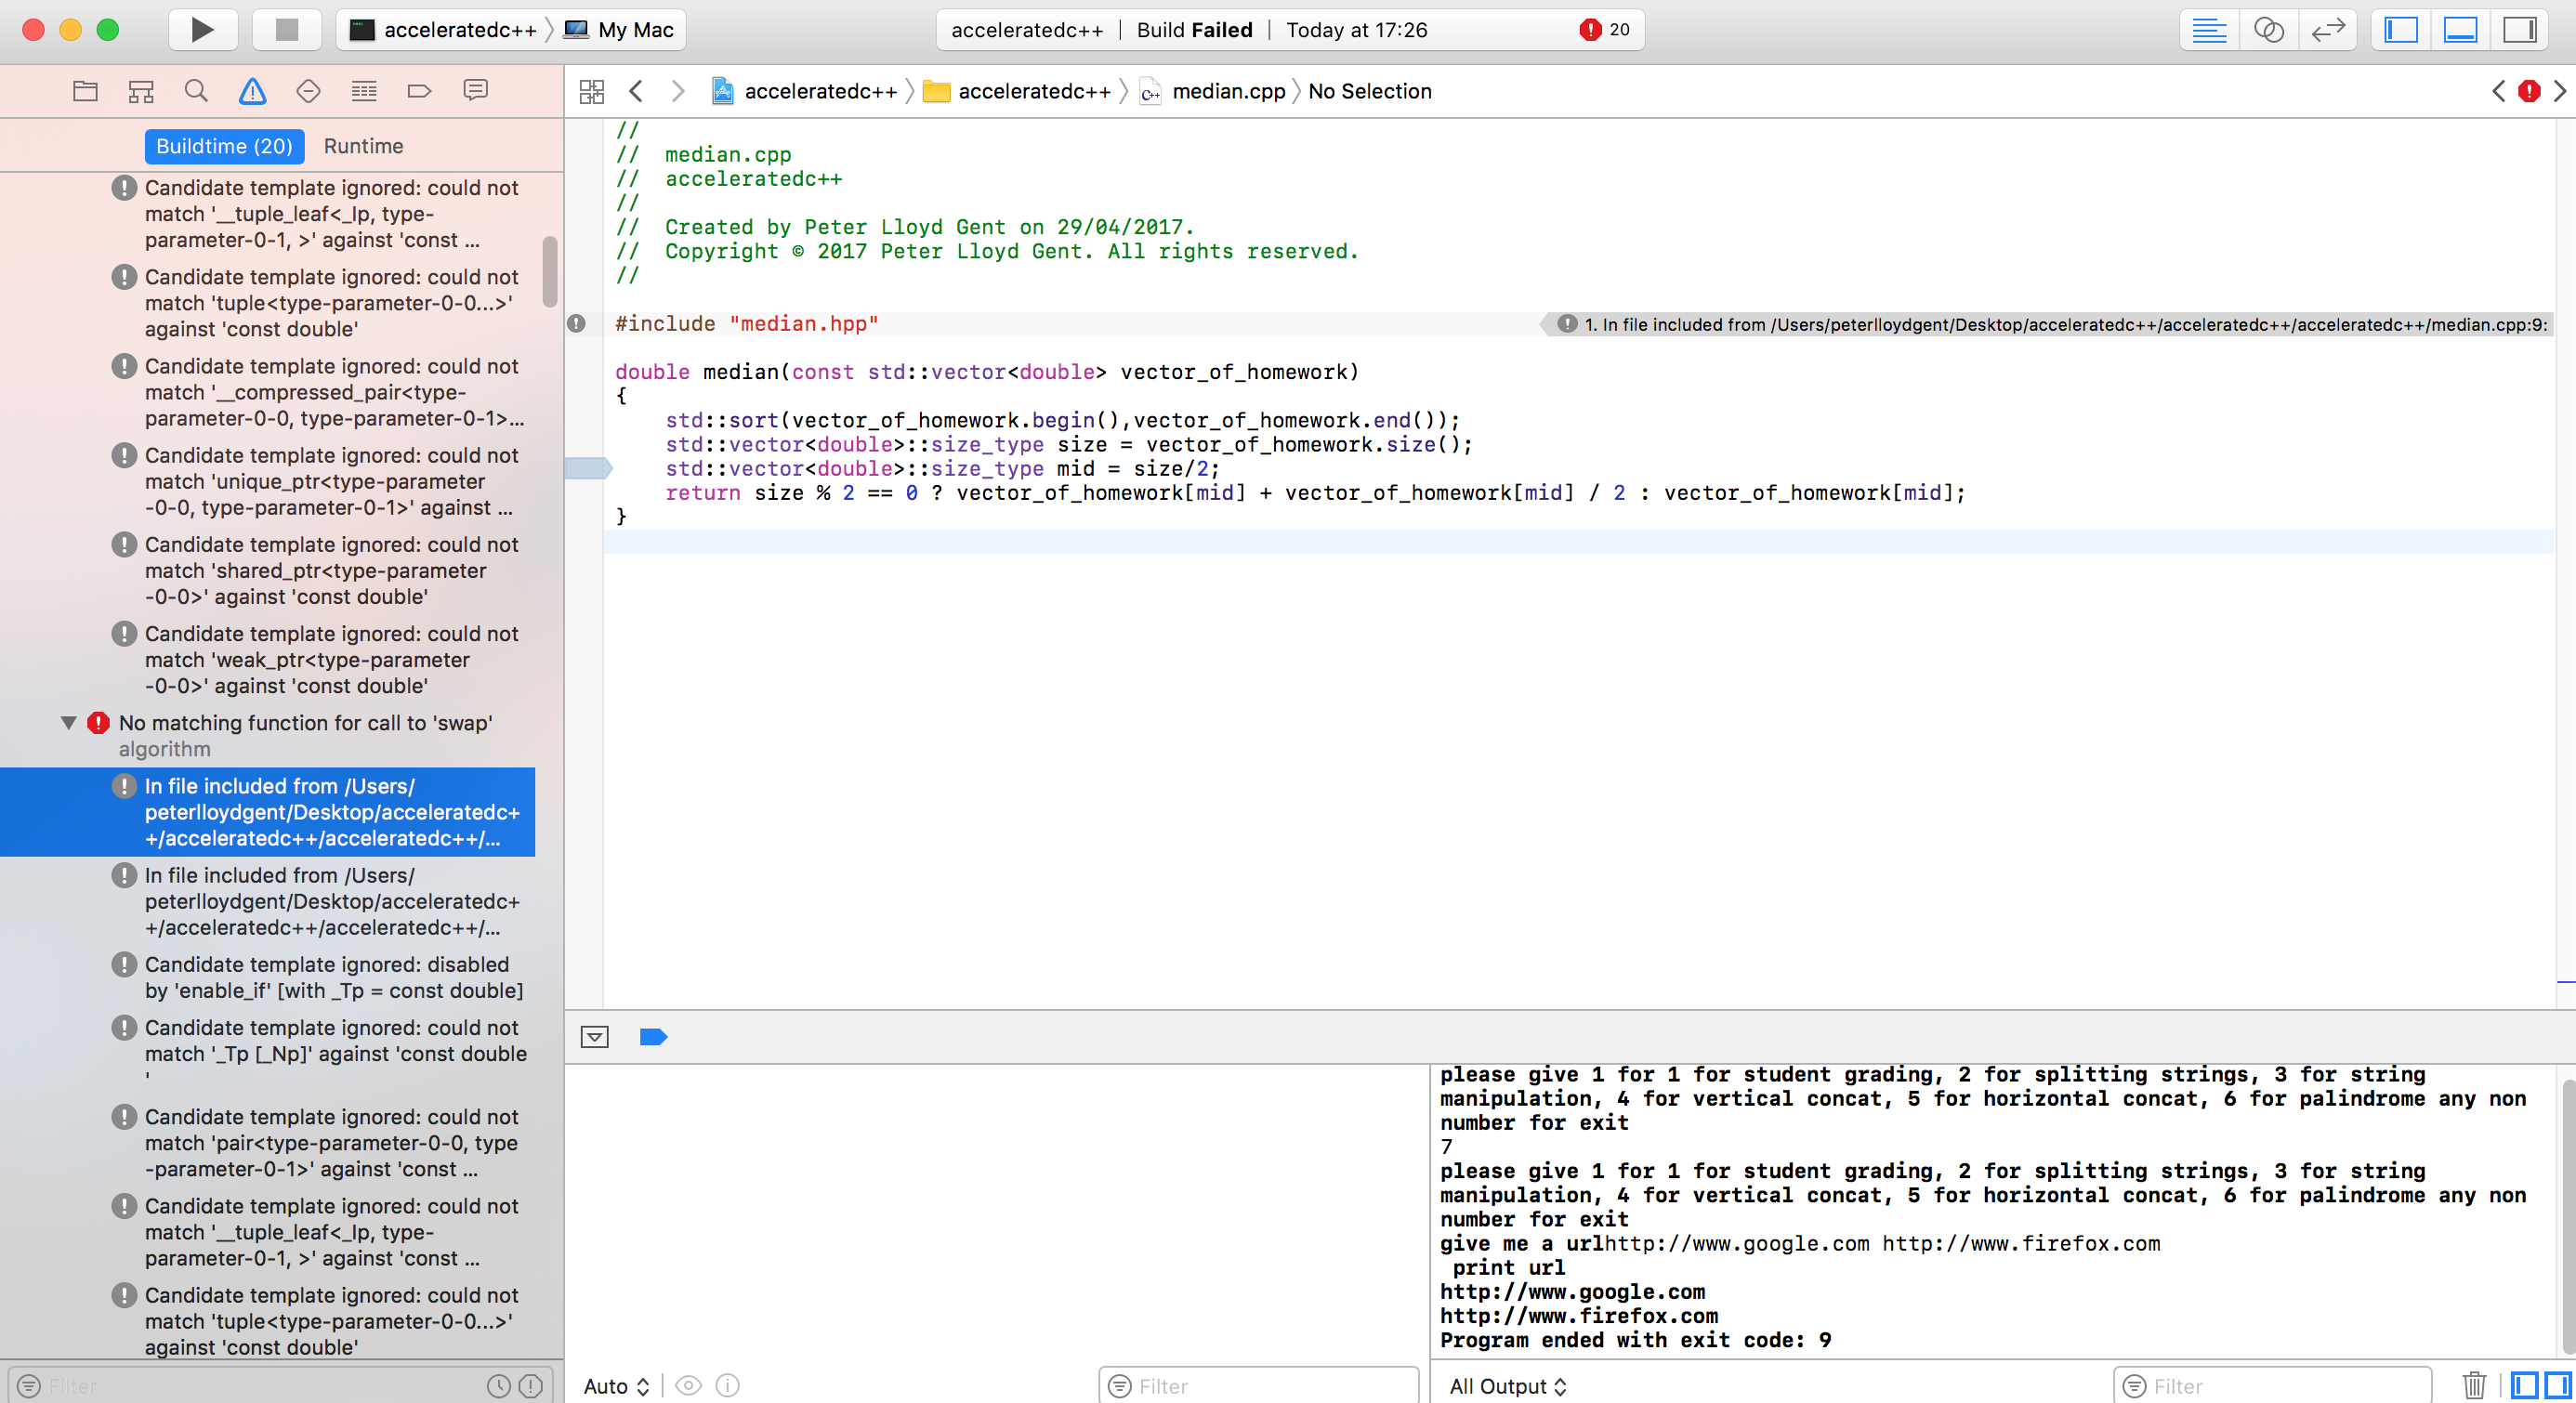Click the issue navigator scrollbar thumb

549,272
